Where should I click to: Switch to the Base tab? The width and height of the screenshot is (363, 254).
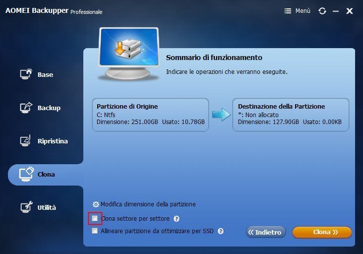46,74
